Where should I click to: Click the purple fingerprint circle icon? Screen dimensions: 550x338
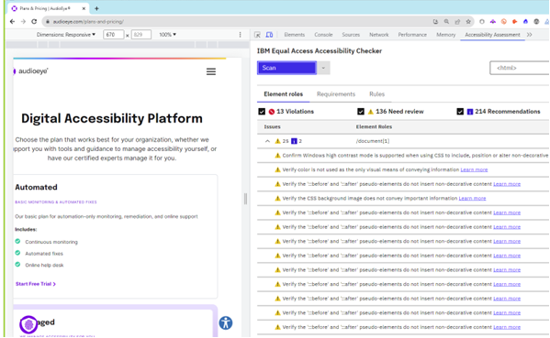coord(28,324)
